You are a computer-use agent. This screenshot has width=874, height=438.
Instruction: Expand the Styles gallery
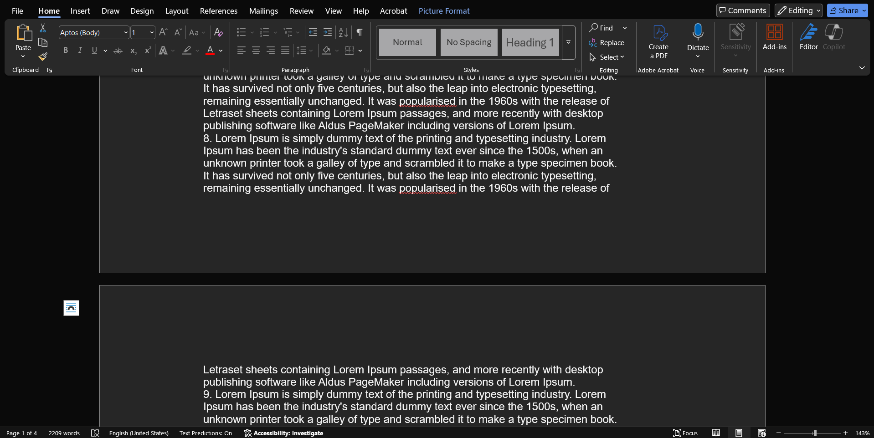568,42
